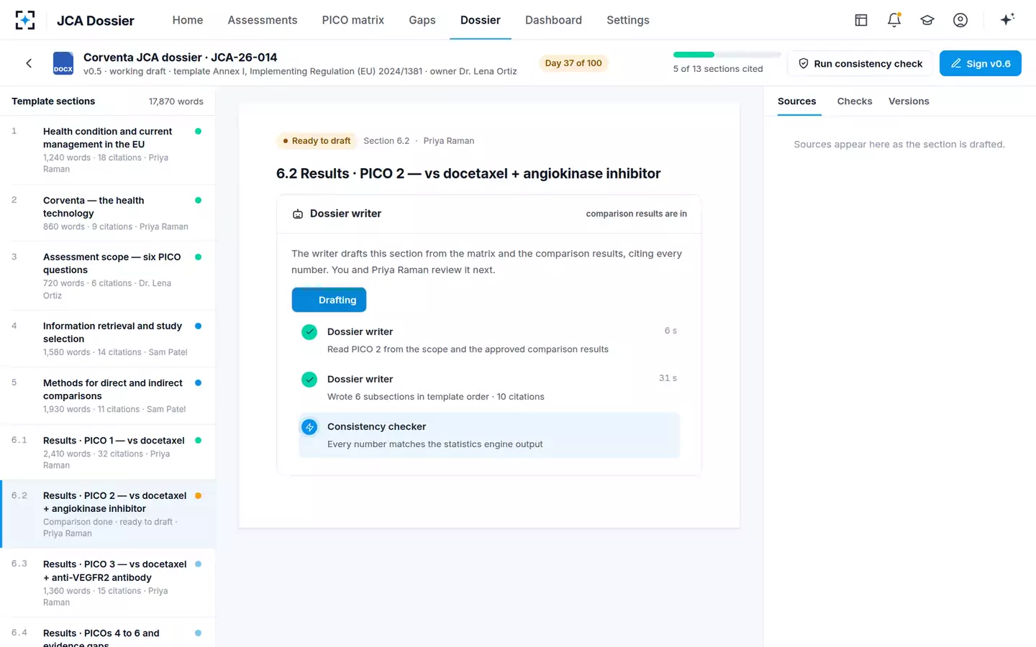Go back using the left chevron arrow
Viewport: 1036px width, 647px height.
pyautogui.click(x=29, y=63)
